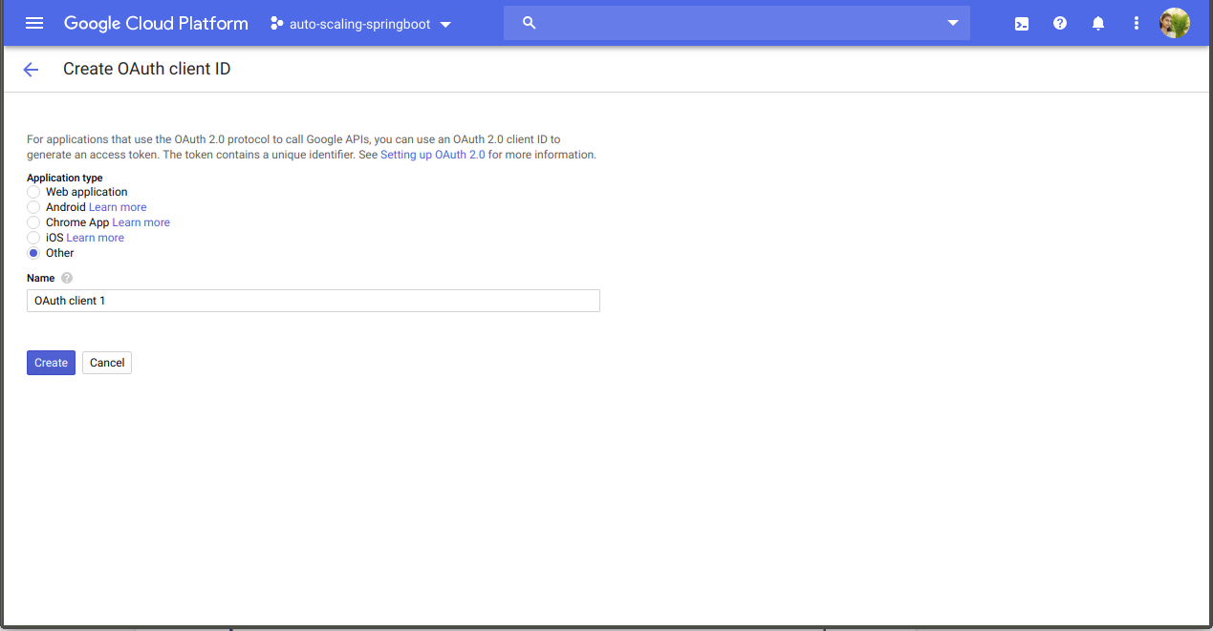Click the back arrow to leave Create OAuth page
Image resolution: width=1213 pixels, height=631 pixels.
(x=31, y=69)
